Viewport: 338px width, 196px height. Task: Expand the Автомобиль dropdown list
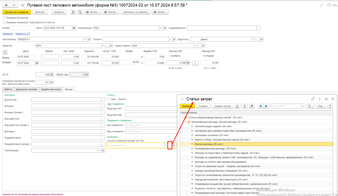pyautogui.click(x=85, y=39)
